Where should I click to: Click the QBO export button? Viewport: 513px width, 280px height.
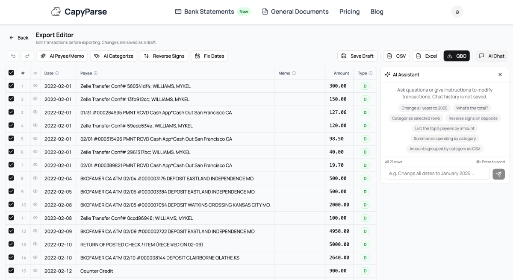click(457, 56)
